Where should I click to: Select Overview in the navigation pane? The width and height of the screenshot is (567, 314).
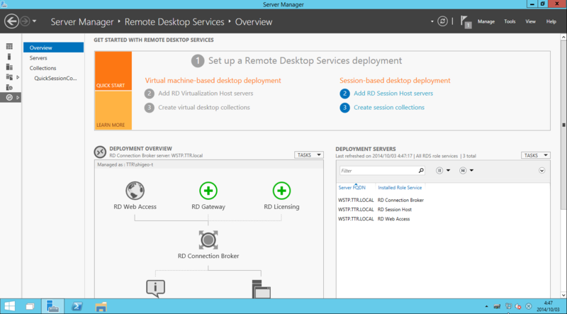pos(54,47)
